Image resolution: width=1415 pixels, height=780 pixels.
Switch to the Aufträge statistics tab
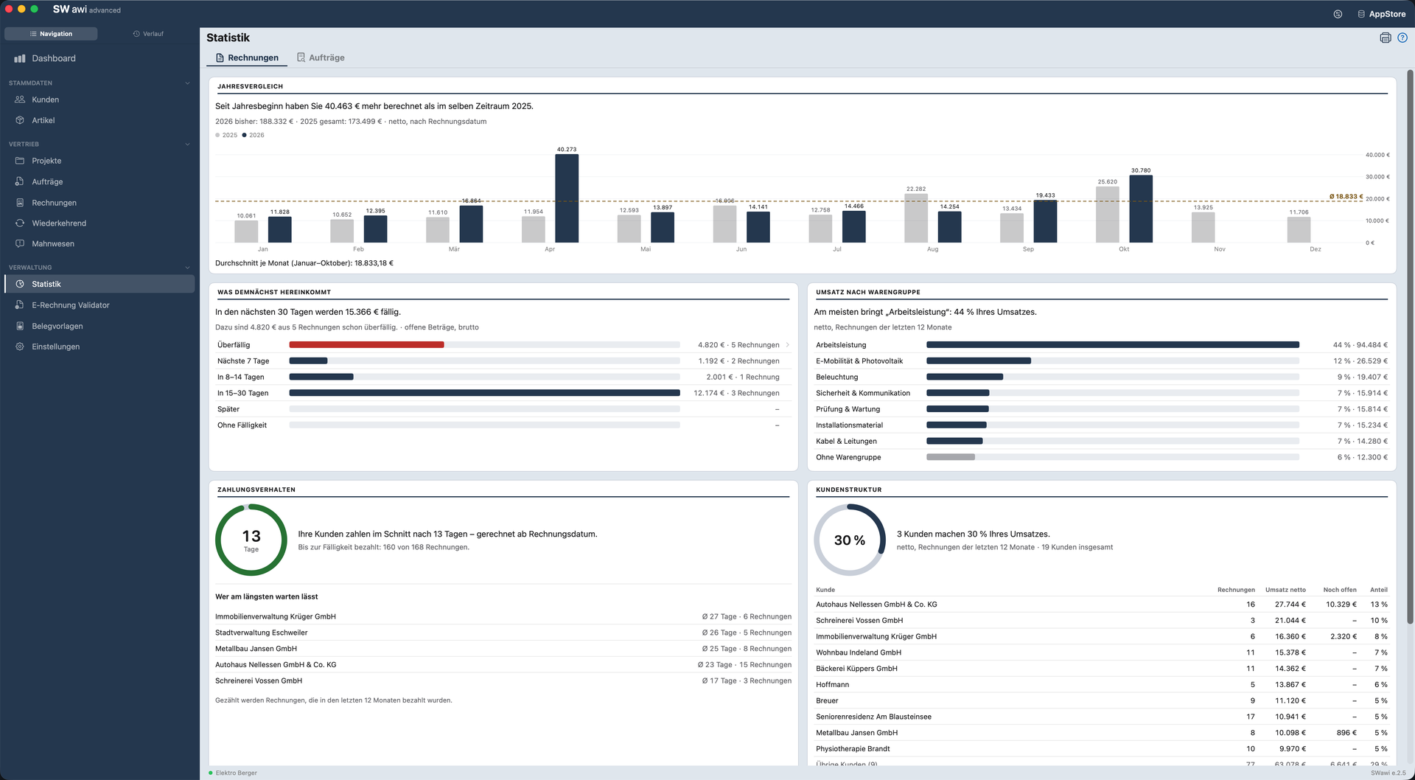(x=321, y=58)
